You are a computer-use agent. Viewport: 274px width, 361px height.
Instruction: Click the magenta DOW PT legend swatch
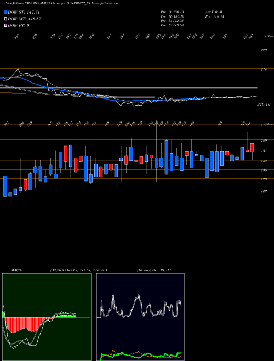(x=5, y=25)
